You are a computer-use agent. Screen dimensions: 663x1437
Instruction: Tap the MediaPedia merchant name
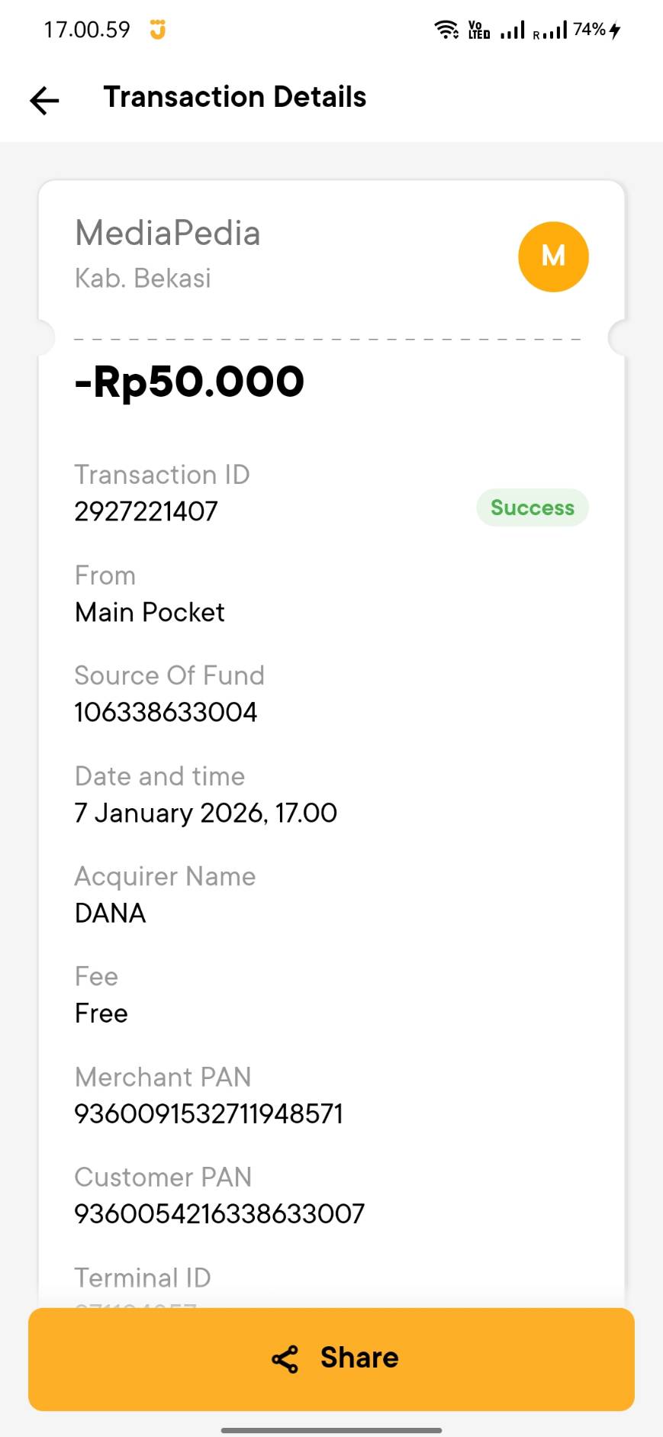point(168,233)
